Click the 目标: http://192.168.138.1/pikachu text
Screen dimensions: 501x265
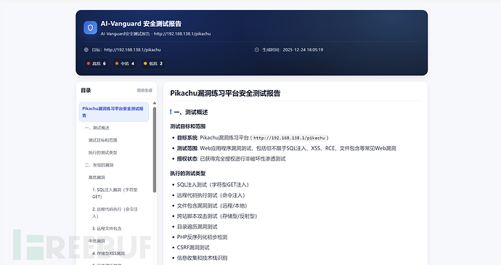click(x=126, y=50)
